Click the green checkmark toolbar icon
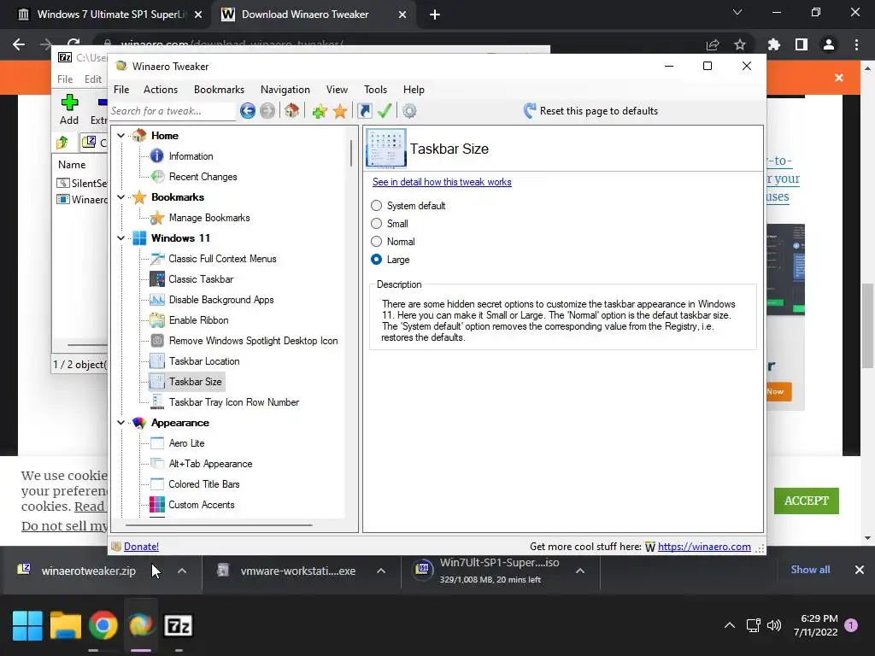The height and width of the screenshot is (656, 875). click(385, 110)
